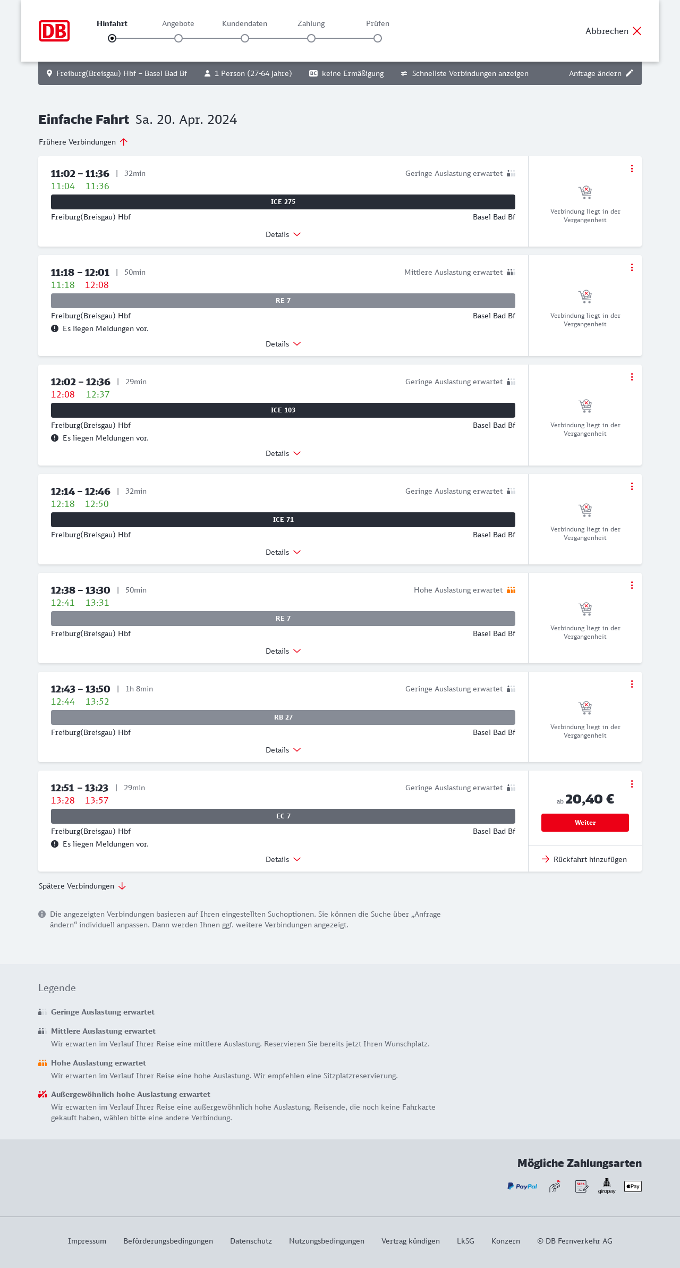
Task: Click the info icon beside search options note
Action: pyautogui.click(x=42, y=914)
